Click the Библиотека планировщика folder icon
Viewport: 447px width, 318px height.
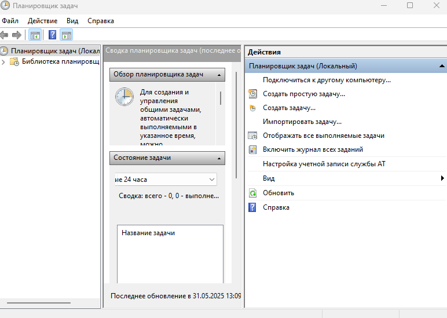point(14,61)
